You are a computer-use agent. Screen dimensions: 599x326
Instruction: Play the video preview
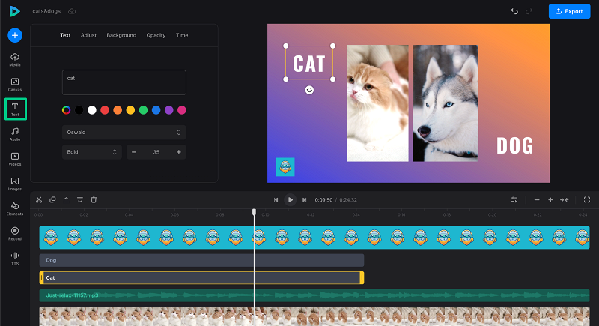point(291,200)
